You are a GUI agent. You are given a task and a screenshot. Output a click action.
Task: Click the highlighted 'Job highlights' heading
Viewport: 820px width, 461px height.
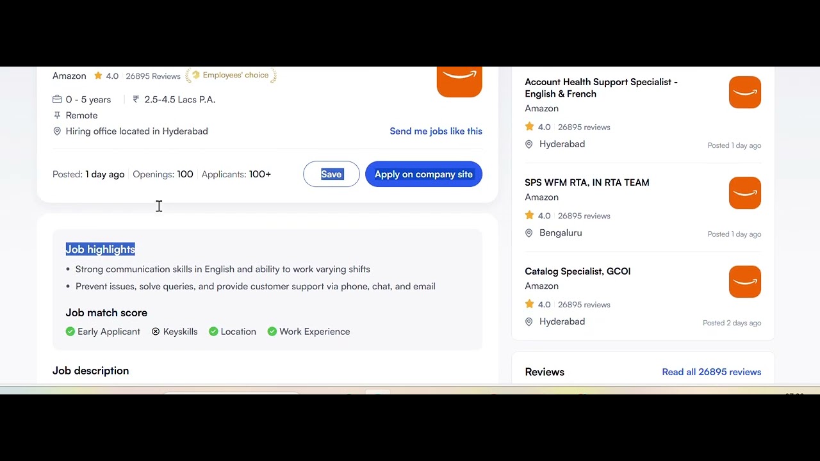pyautogui.click(x=101, y=250)
